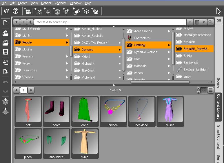The height and width of the screenshot is (163, 224).
Task: Expand the Clothing folder arrow
Action: [169, 45]
